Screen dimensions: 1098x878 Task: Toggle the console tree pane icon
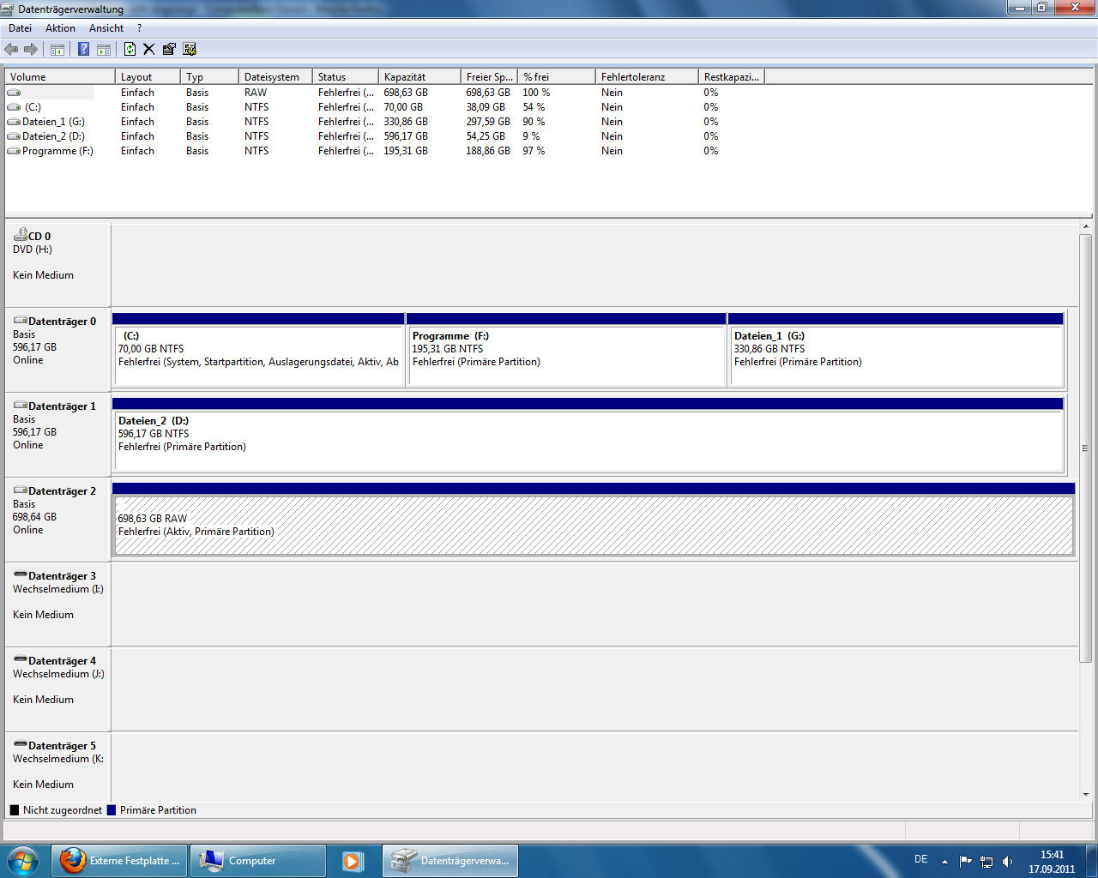pos(57,50)
